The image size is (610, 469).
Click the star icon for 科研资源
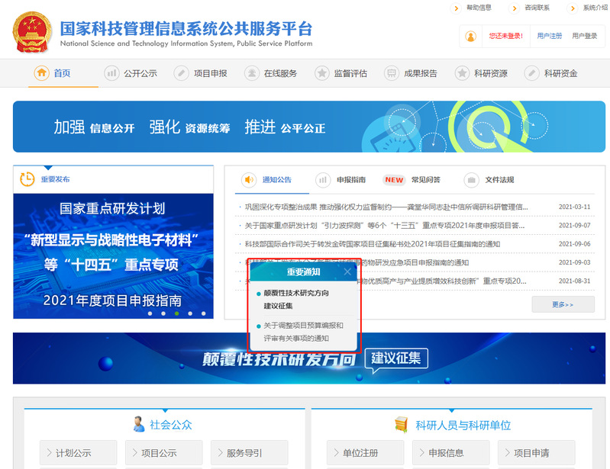(462, 73)
